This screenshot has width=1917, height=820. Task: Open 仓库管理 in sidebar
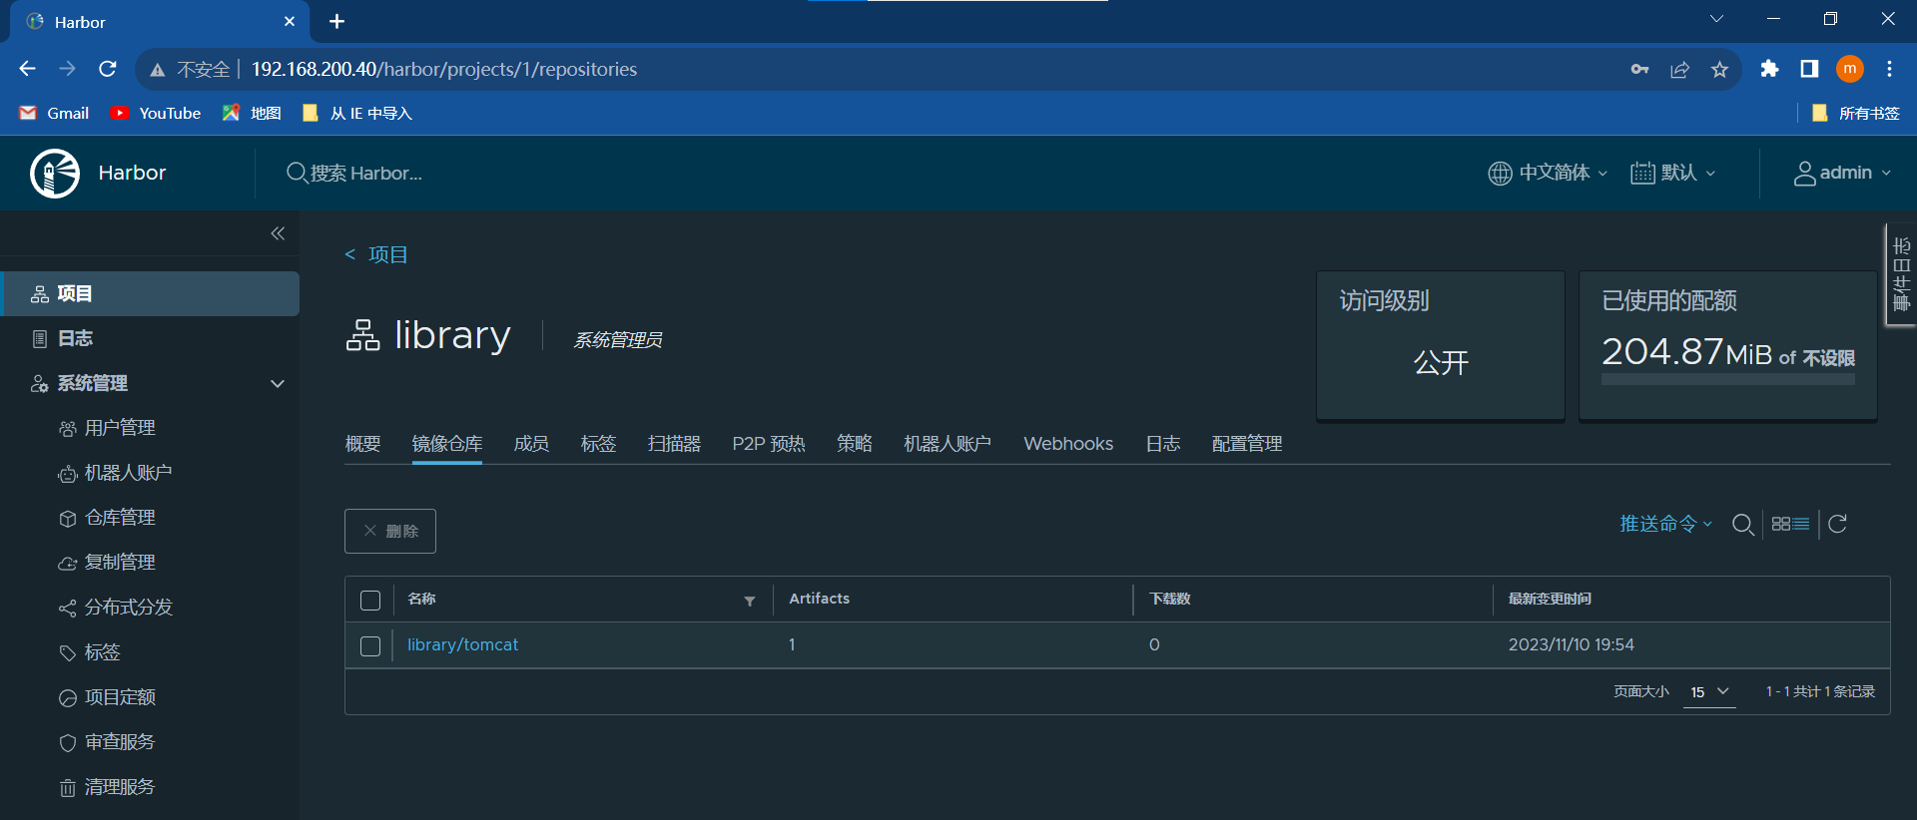(120, 518)
